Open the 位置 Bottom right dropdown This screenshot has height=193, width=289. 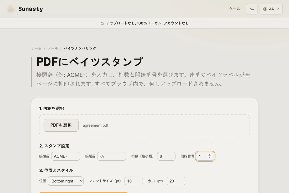point(66,181)
